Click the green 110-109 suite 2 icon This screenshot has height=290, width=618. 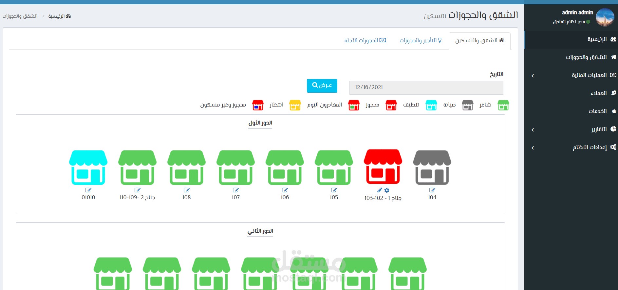click(x=137, y=167)
